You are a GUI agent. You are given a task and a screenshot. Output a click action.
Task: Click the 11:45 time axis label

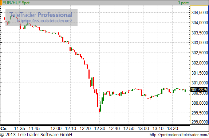click(x=34, y=129)
